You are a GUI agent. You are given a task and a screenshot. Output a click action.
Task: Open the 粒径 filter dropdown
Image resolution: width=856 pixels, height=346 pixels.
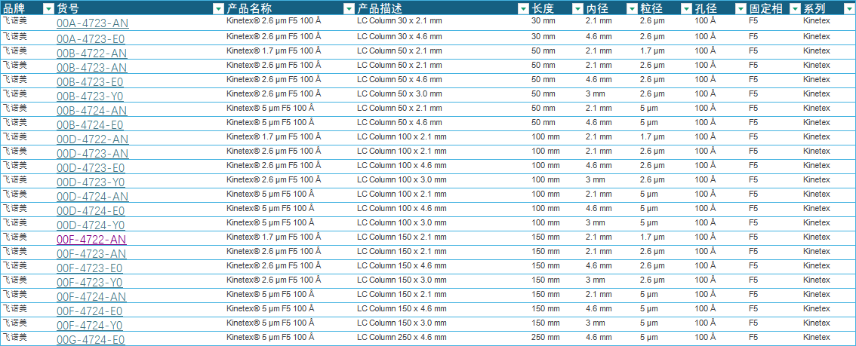point(686,8)
